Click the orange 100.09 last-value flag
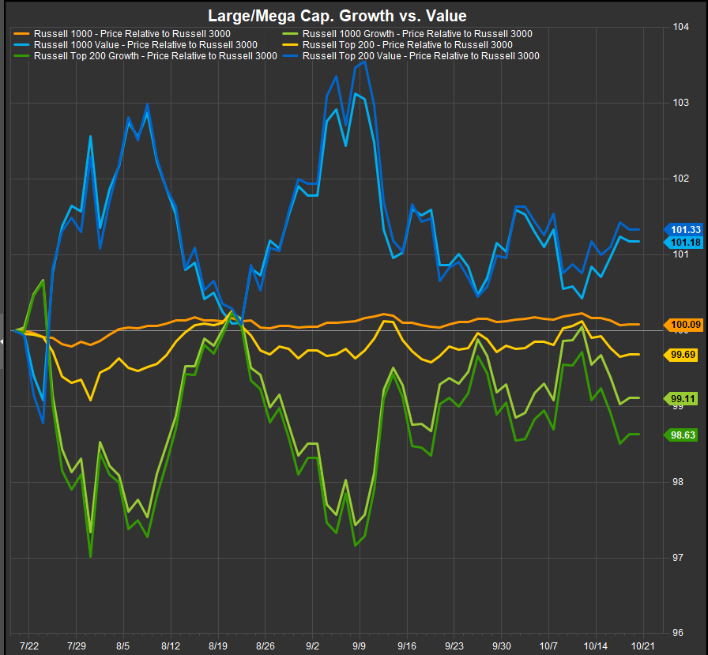The width and height of the screenshot is (708, 655). coord(684,325)
